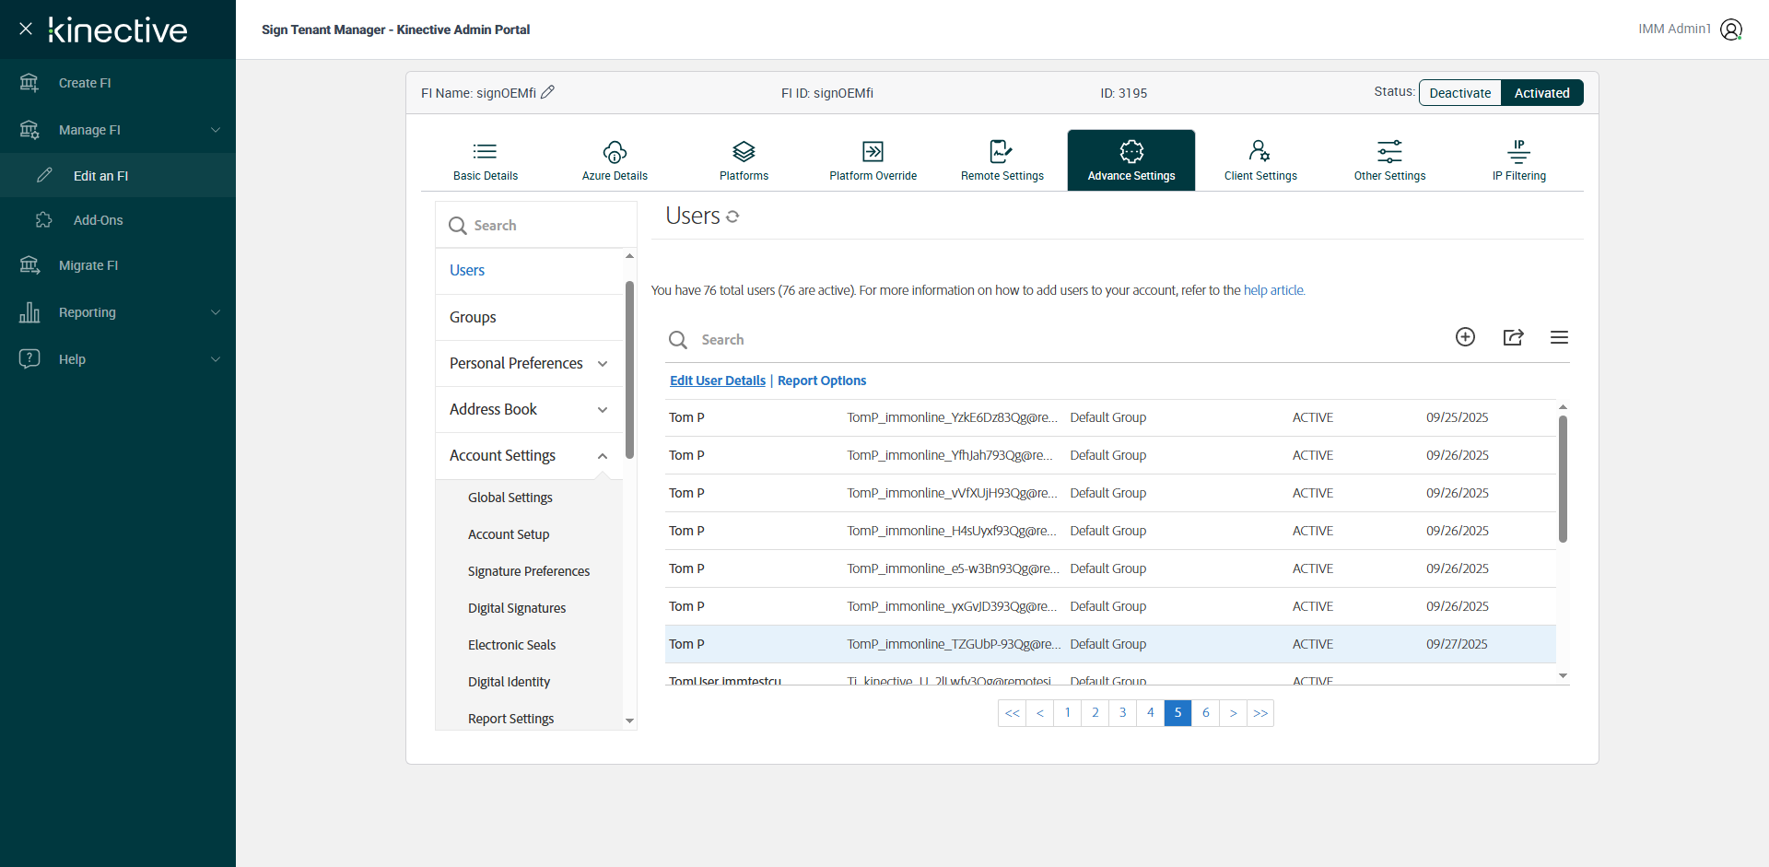Go to page 6 of users
The height and width of the screenshot is (867, 1769).
click(x=1205, y=713)
